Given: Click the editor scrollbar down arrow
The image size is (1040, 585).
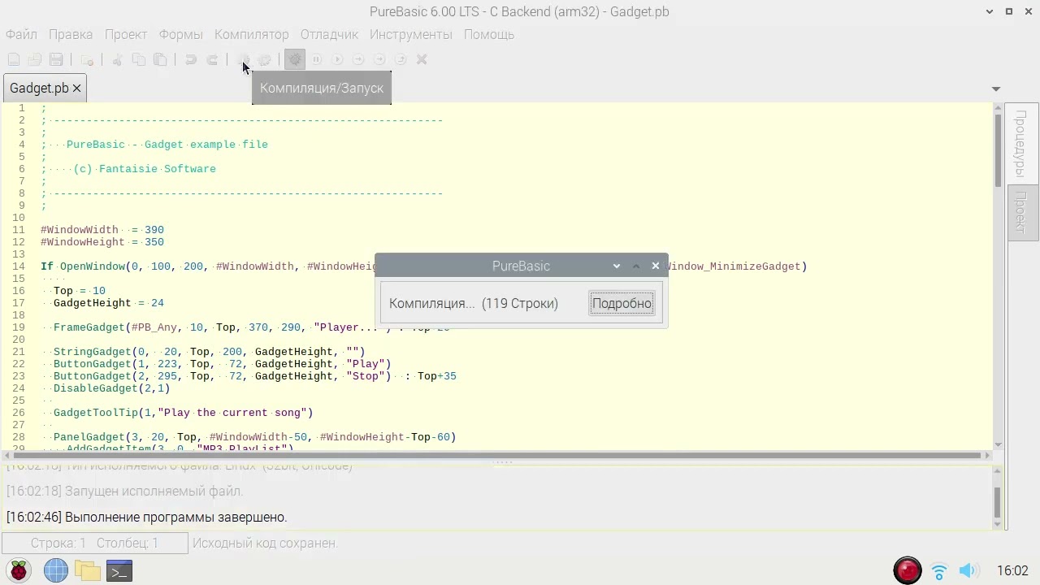Looking at the screenshot, I should point(998,444).
